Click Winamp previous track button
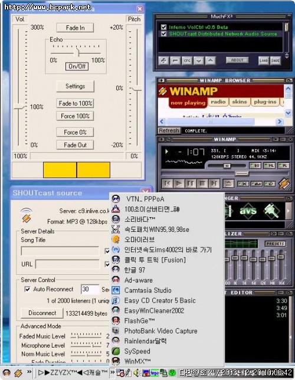The width and height of the screenshot is (295, 380). pyautogui.click(x=167, y=184)
